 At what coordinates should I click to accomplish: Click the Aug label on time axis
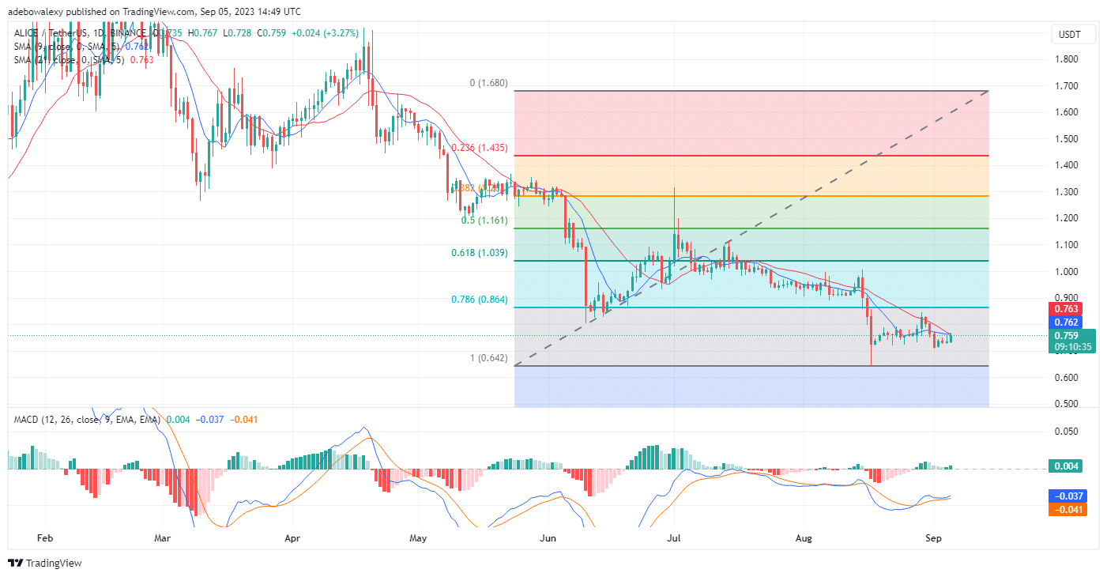804,539
